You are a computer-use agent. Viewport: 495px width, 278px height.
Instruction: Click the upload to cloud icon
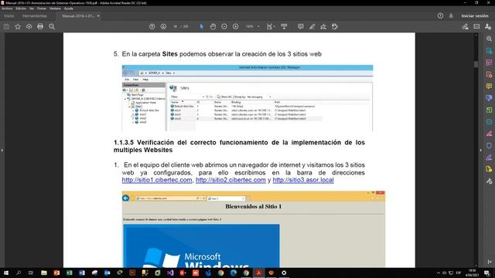(29, 27)
